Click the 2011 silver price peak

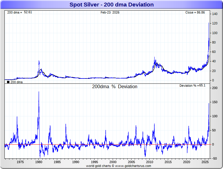click(154, 57)
